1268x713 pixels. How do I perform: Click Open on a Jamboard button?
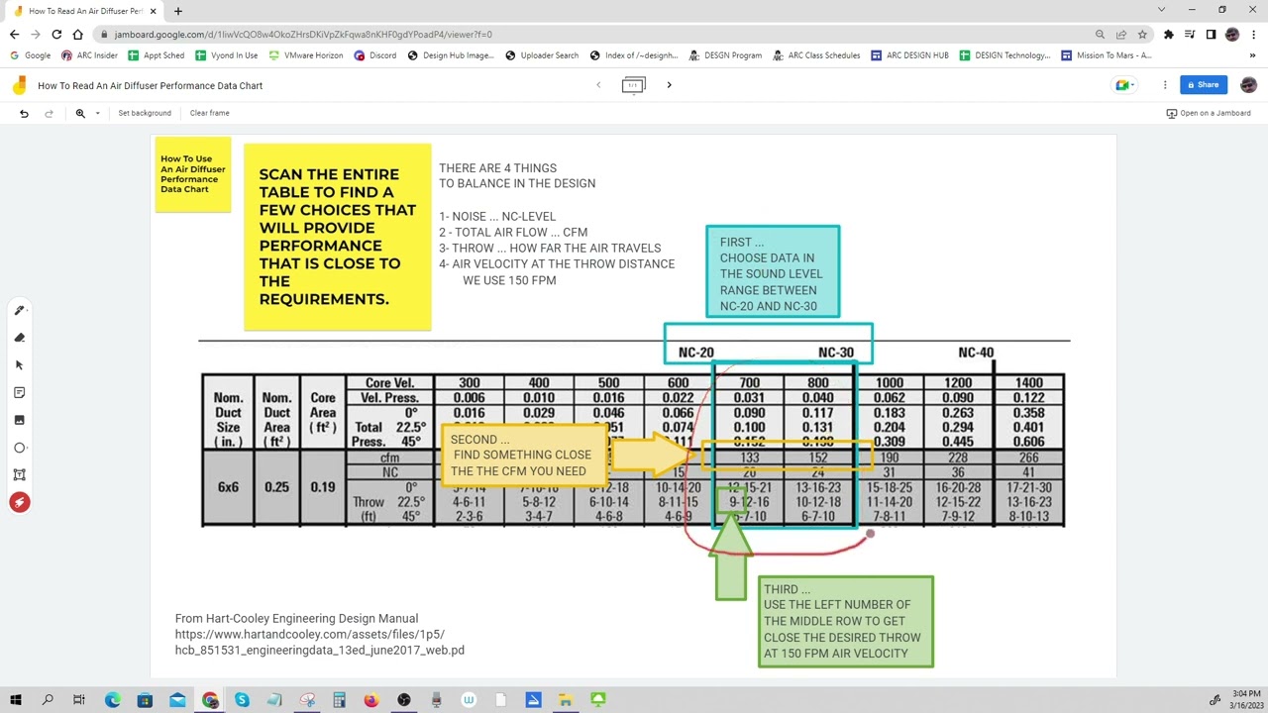coord(1209,113)
